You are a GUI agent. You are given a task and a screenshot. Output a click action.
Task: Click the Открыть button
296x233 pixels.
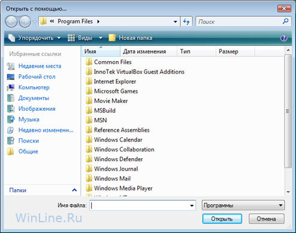[222, 219]
